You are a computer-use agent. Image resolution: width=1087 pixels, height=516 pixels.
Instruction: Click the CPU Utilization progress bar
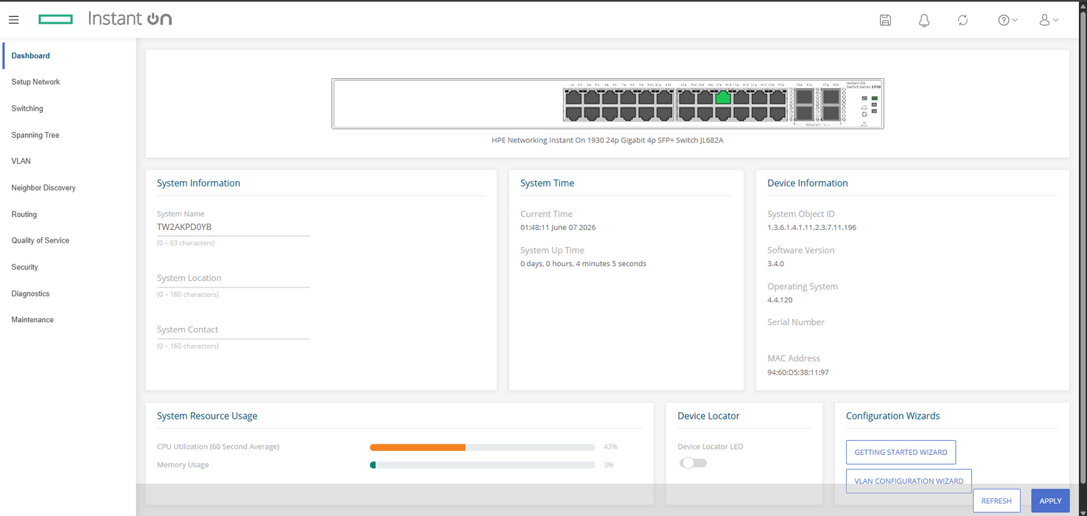point(482,447)
